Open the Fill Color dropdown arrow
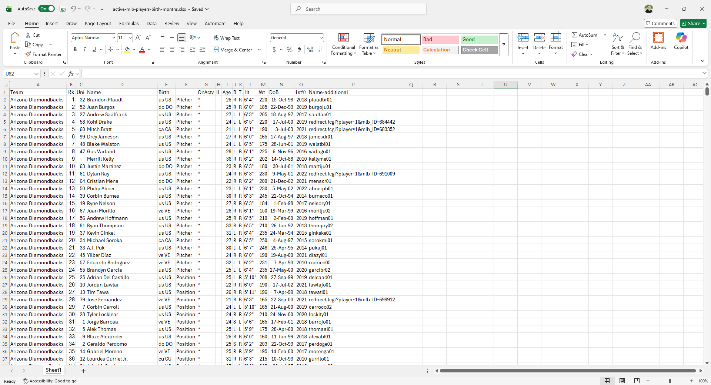The width and height of the screenshot is (711, 385). (x=133, y=50)
